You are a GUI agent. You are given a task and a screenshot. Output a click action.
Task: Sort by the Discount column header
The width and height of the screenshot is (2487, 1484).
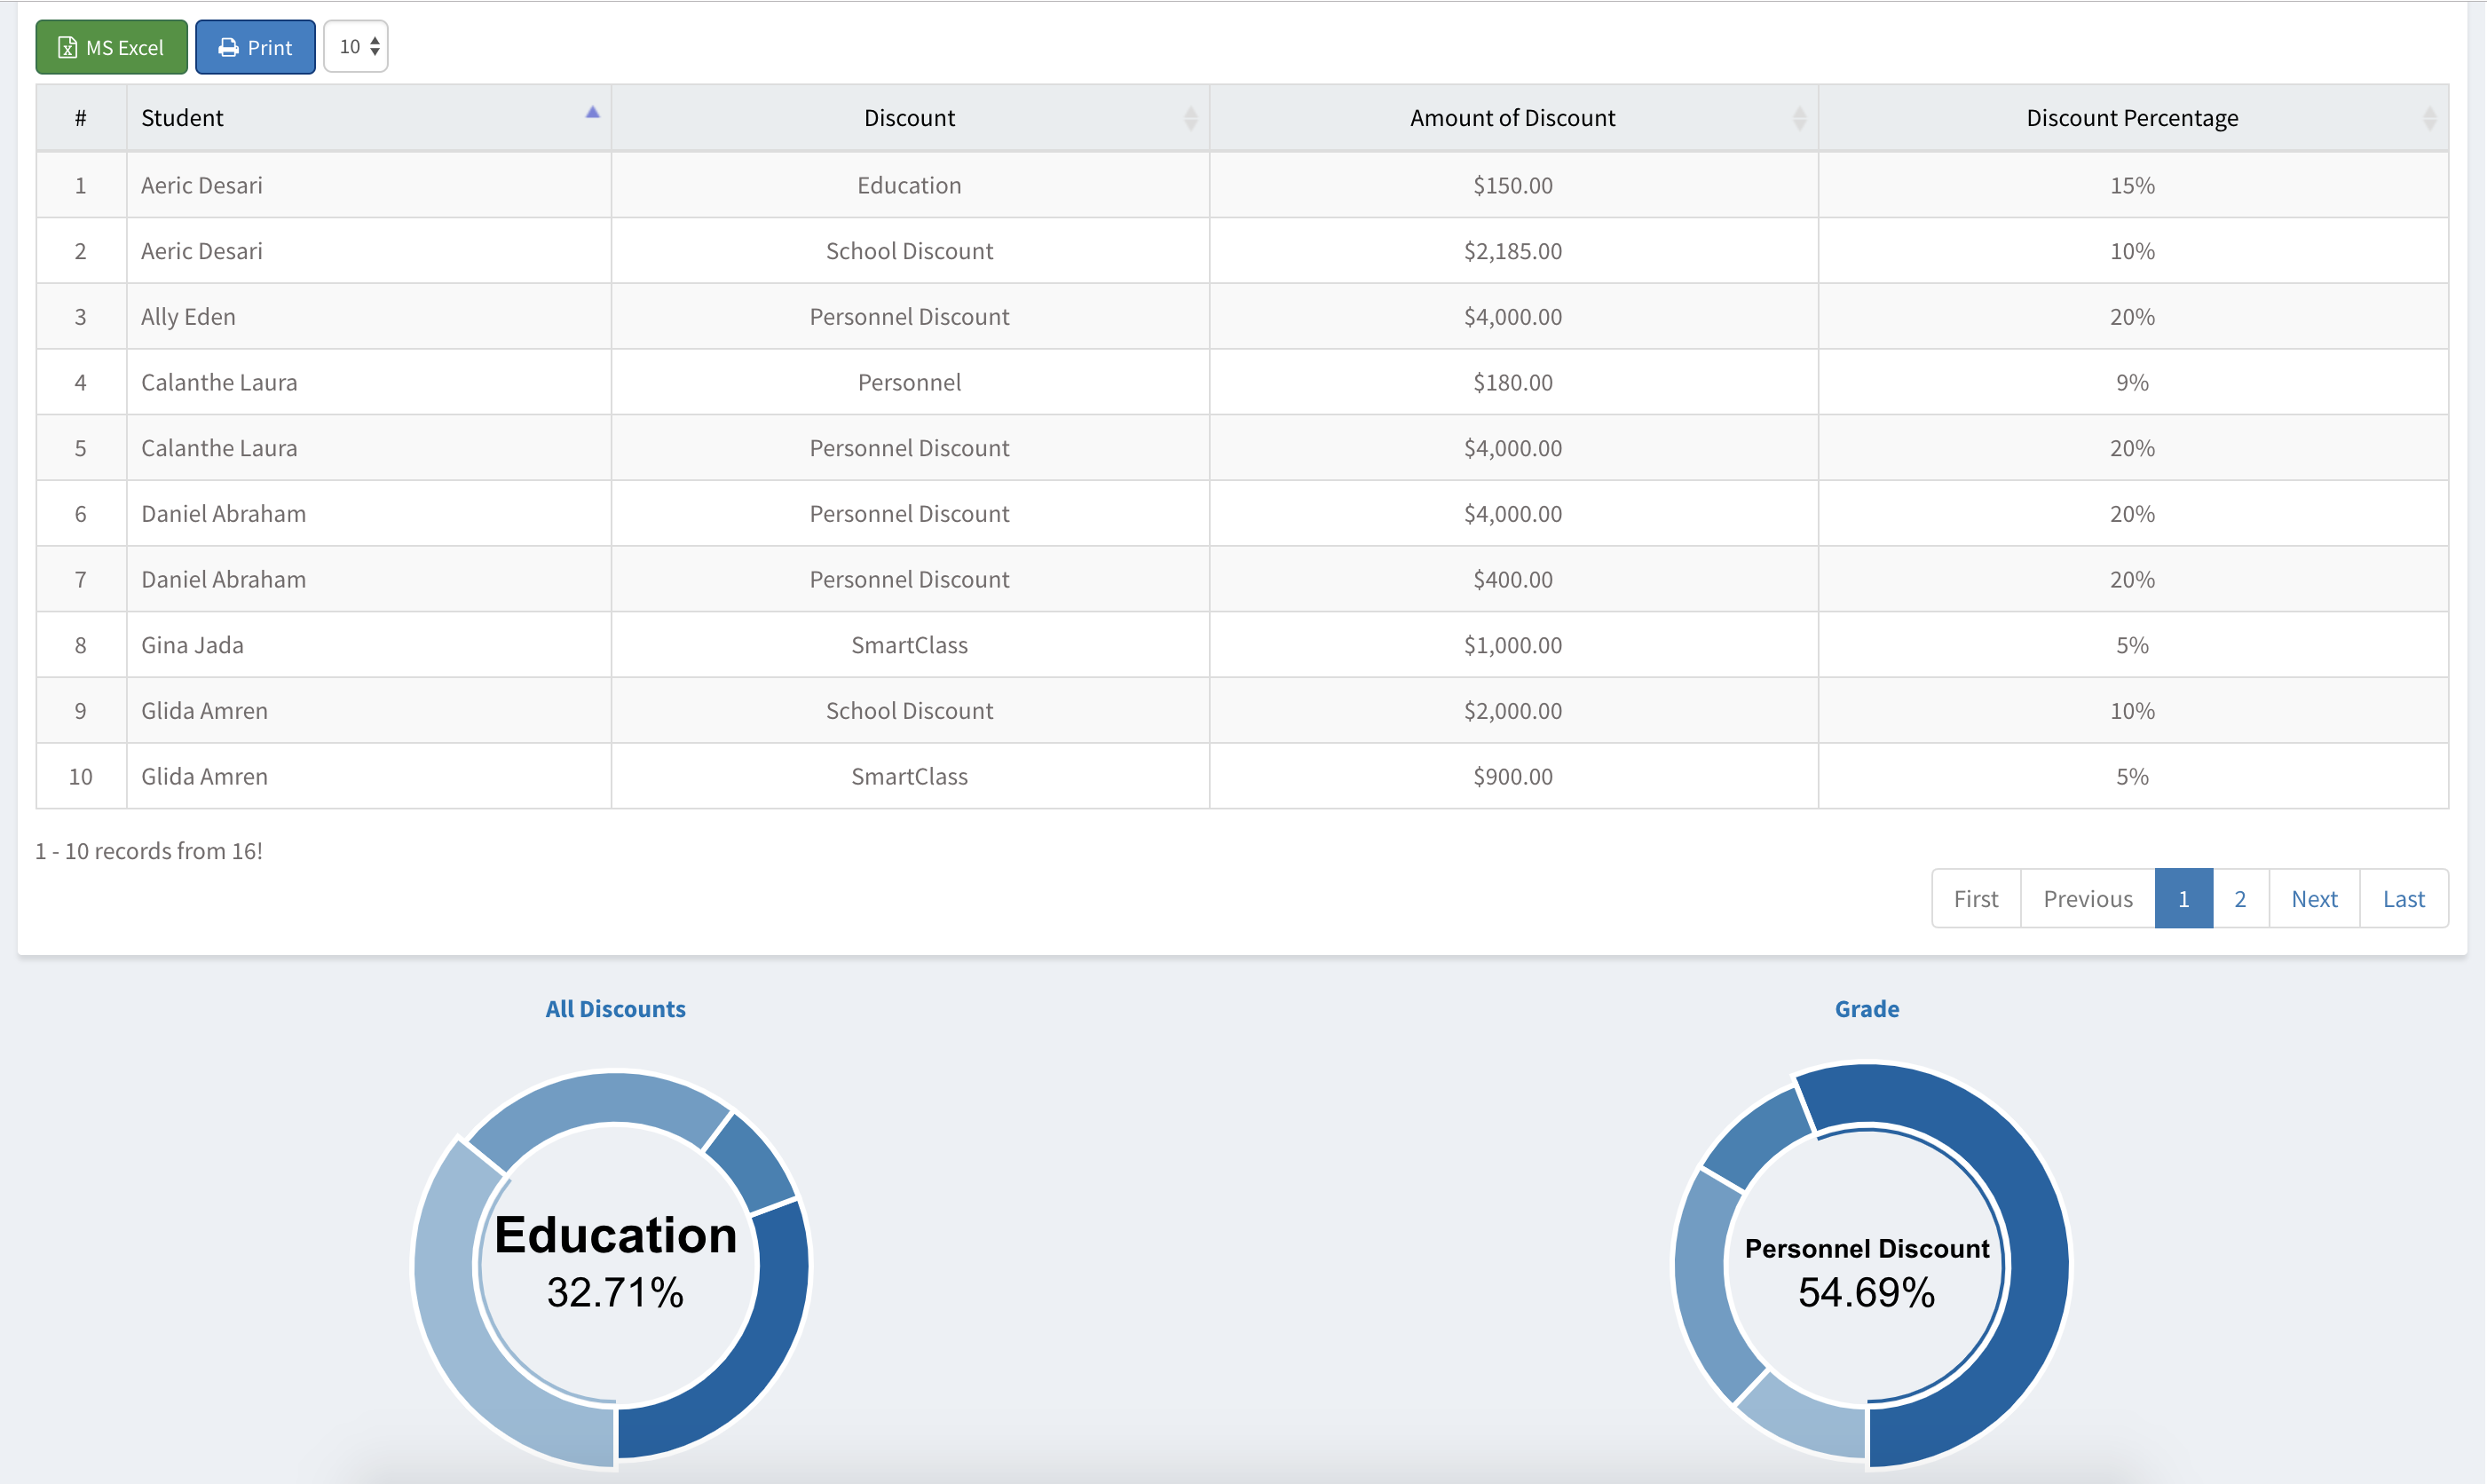point(909,118)
